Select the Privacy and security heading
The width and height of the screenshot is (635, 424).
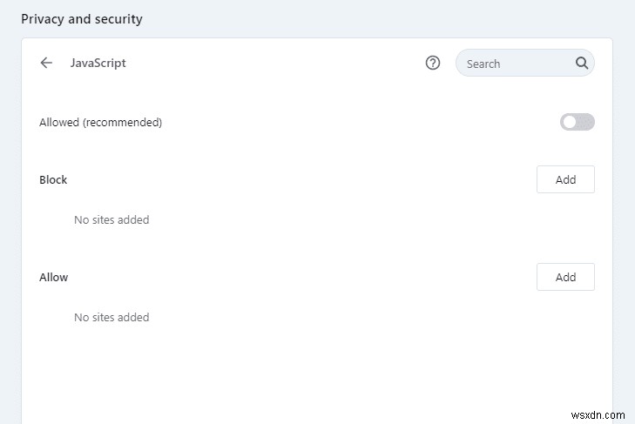click(81, 18)
